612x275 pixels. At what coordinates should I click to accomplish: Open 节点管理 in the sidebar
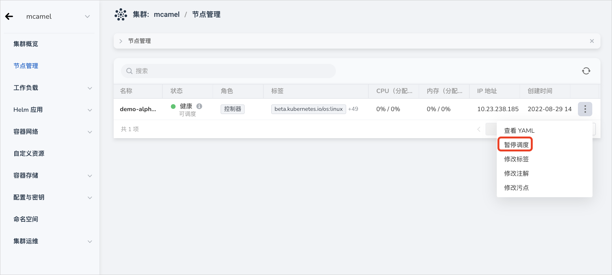pyautogui.click(x=26, y=66)
